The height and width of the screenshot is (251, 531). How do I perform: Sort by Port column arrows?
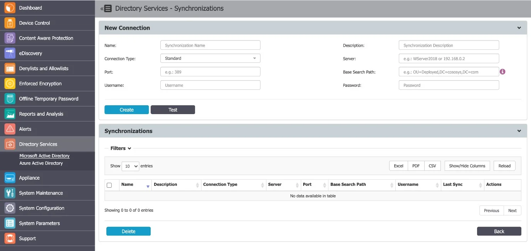point(324,185)
